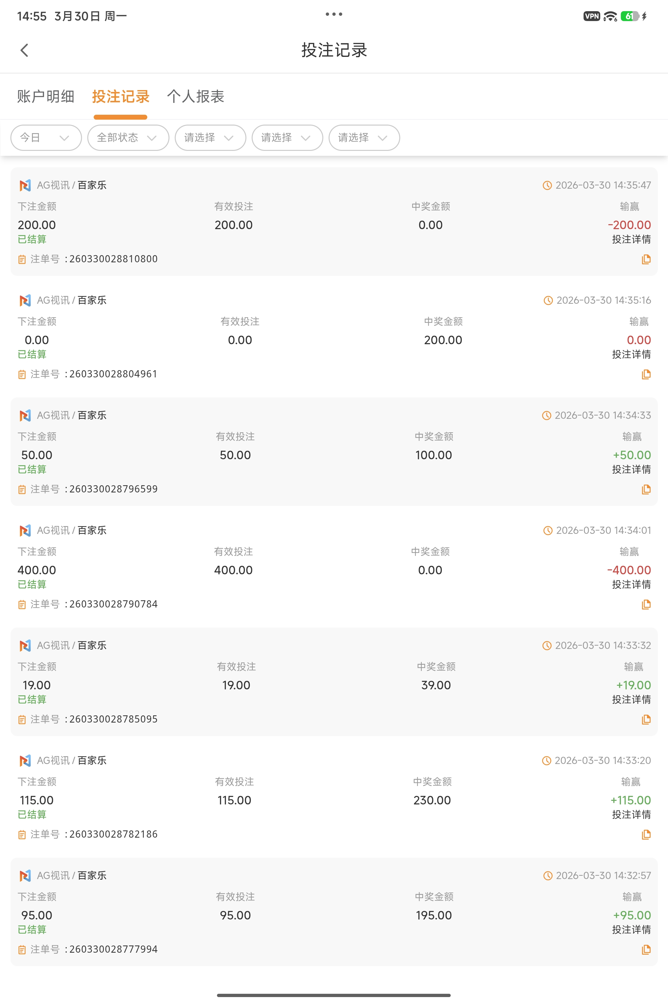668x1002 pixels.
Task: Tap the three-dot menu at top
Action: pos(334,14)
